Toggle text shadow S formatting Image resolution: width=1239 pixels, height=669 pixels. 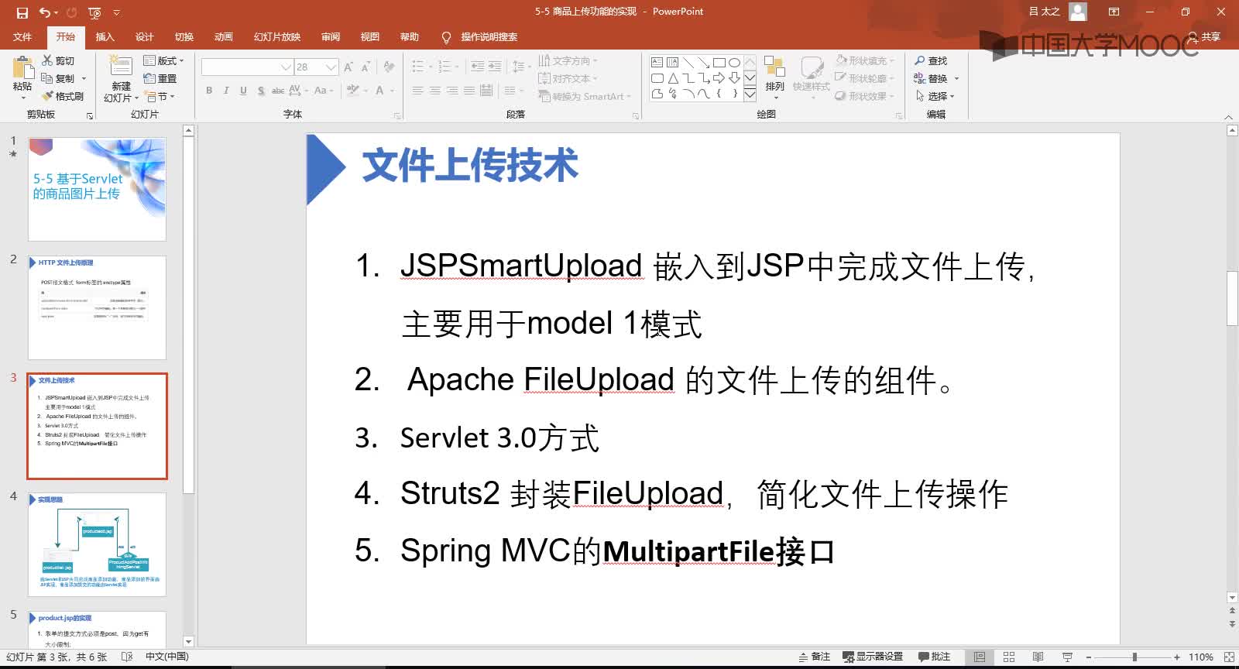[x=261, y=91]
